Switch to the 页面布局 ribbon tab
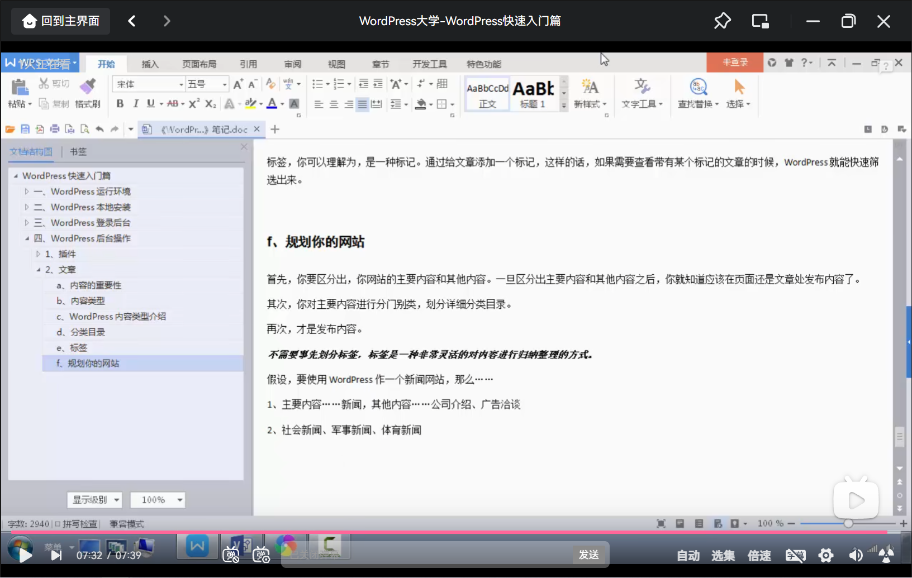The width and height of the screenshot is (912, 578). [199, 64]
